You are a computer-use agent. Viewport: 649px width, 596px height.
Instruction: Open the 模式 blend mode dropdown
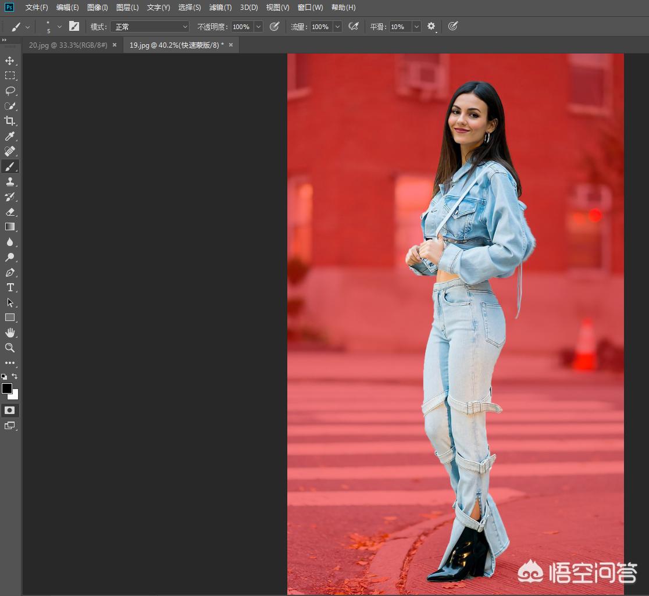[x=149, y=27]
